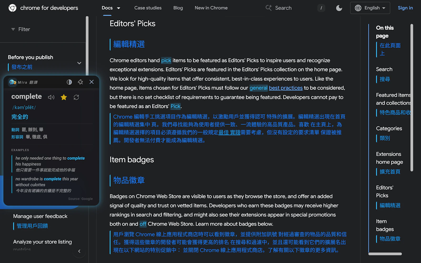Screen dimensions: 421x263
Task: Open Analyze your store listing item
Action: pyautogui.click(x=42, y=242)
